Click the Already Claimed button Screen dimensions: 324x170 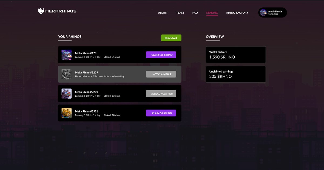click(x=161, y=94)
